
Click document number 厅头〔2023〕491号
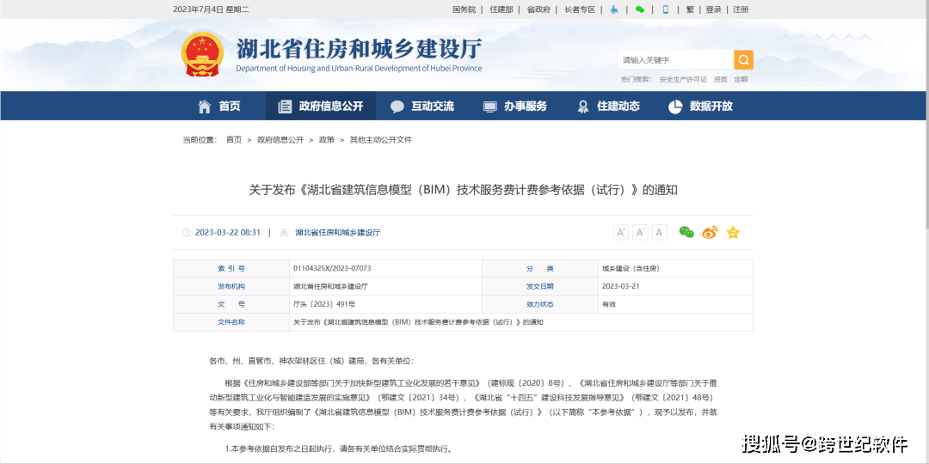click(x=324, y=304)
